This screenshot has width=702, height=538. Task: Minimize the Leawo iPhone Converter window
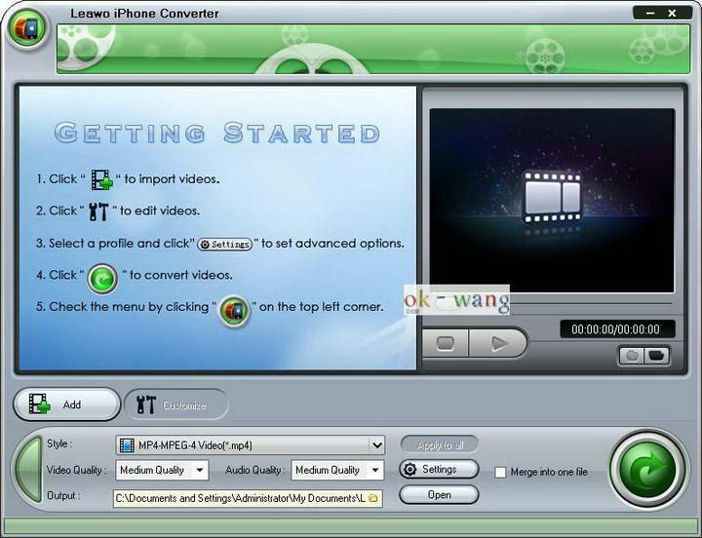(650, 13)
